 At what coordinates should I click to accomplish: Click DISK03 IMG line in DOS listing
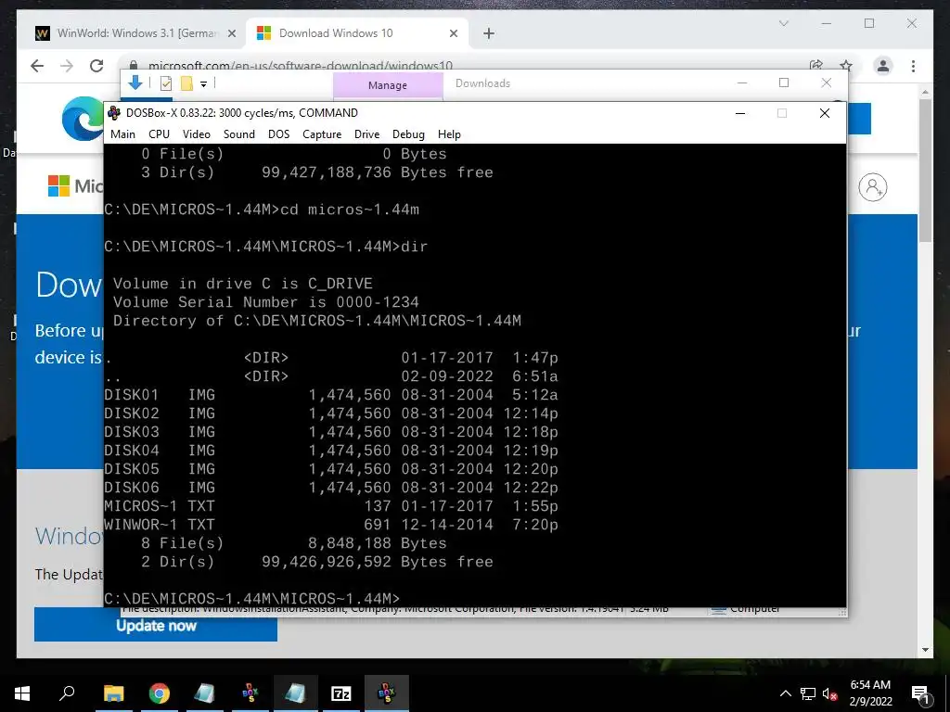pos(331,432)
